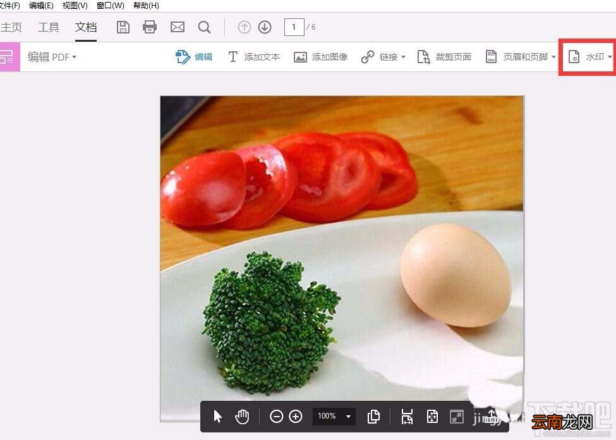
Task: Open the 编辑(E) menu
Action: pos(41,6)
